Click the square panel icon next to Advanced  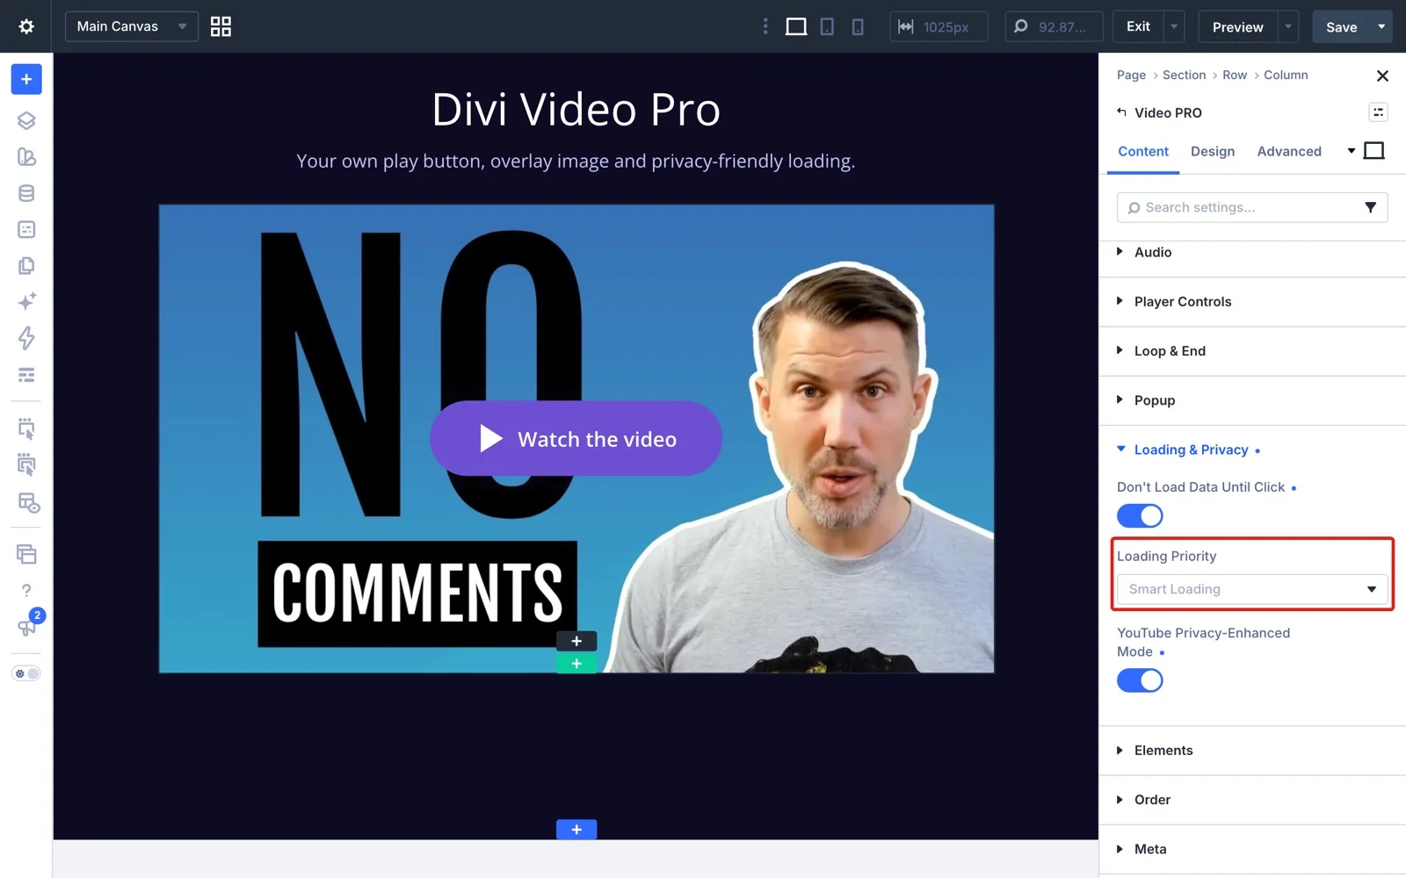pyautogui.click(x=1374, y=151)
